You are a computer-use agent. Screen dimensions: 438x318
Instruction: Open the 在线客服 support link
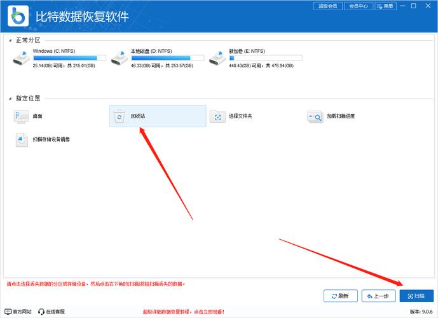click(55, 312)
